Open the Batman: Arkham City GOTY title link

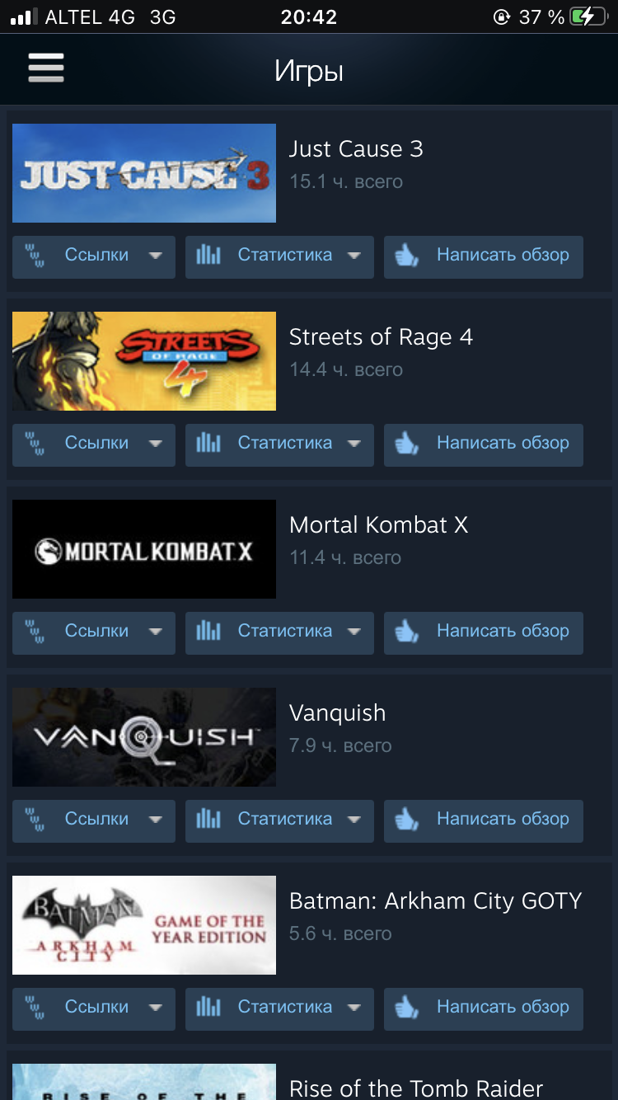435,901
